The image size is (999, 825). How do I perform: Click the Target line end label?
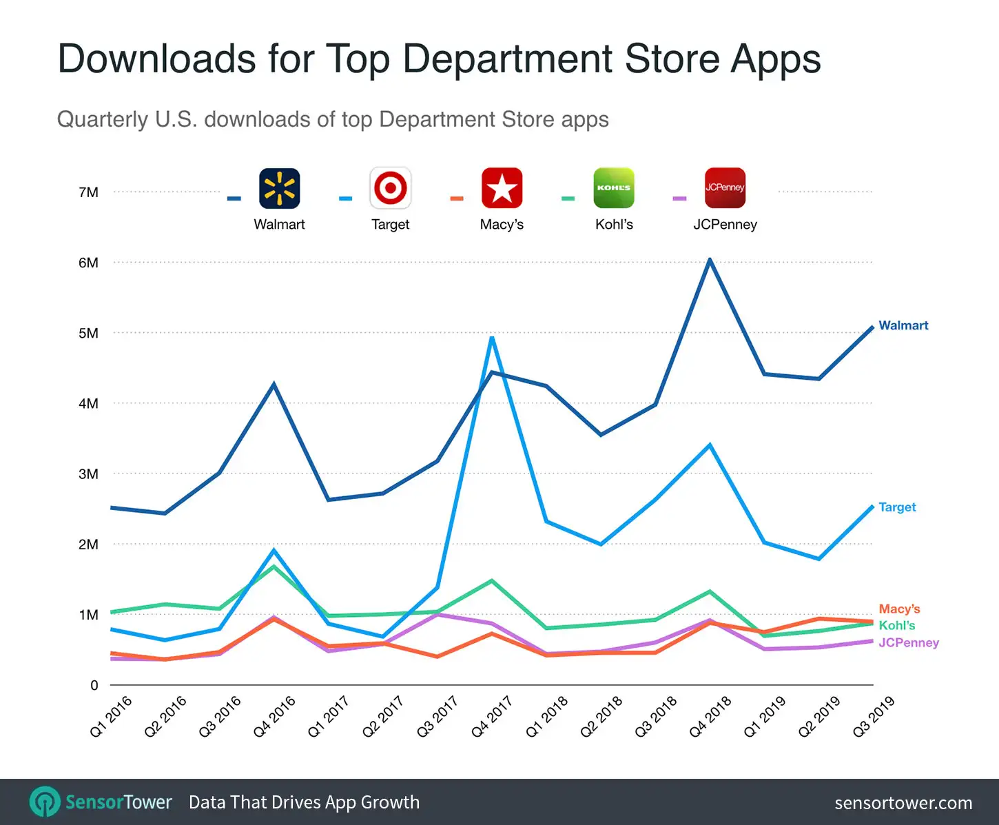pyautogui.click(x=897, y=507)
